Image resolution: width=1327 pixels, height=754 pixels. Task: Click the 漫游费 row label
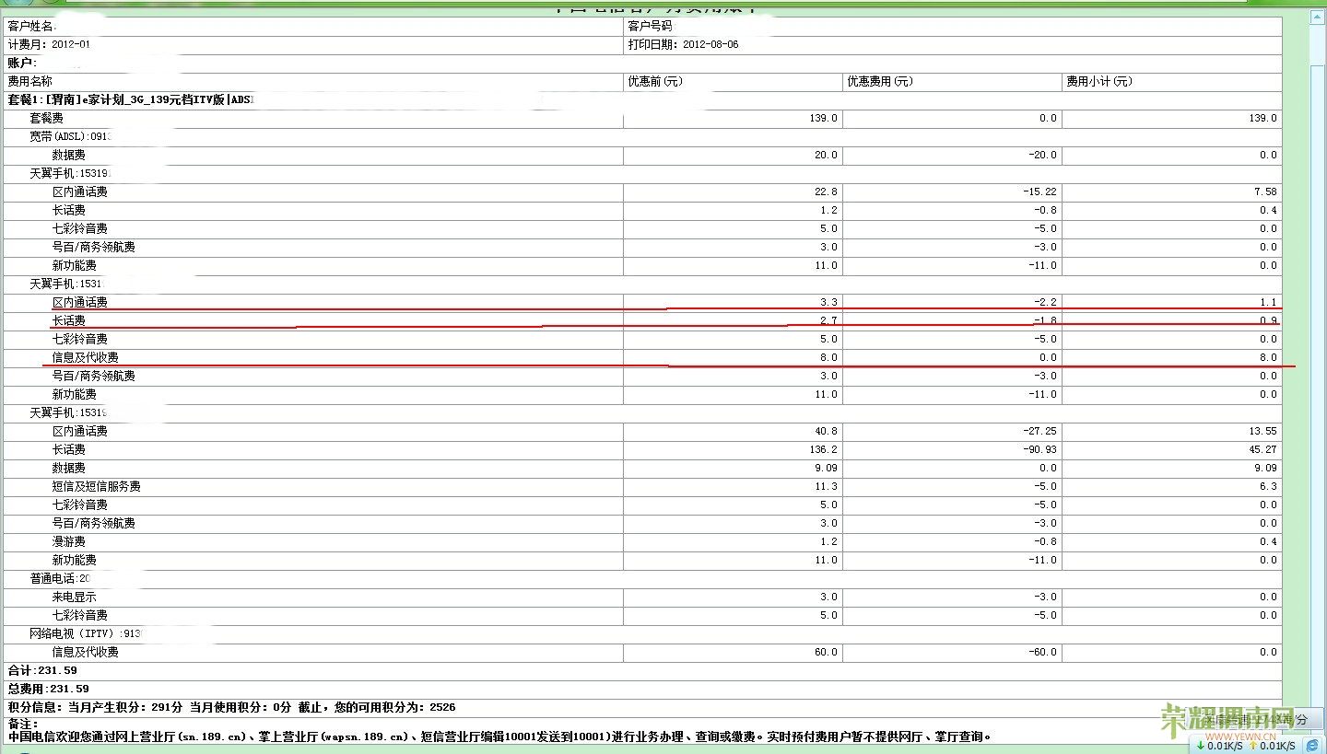click(68, 541)
